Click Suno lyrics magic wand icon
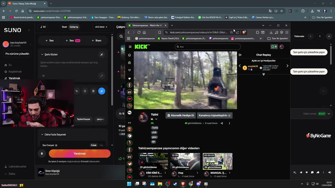 pyautogui.click(x=102, y=55)
